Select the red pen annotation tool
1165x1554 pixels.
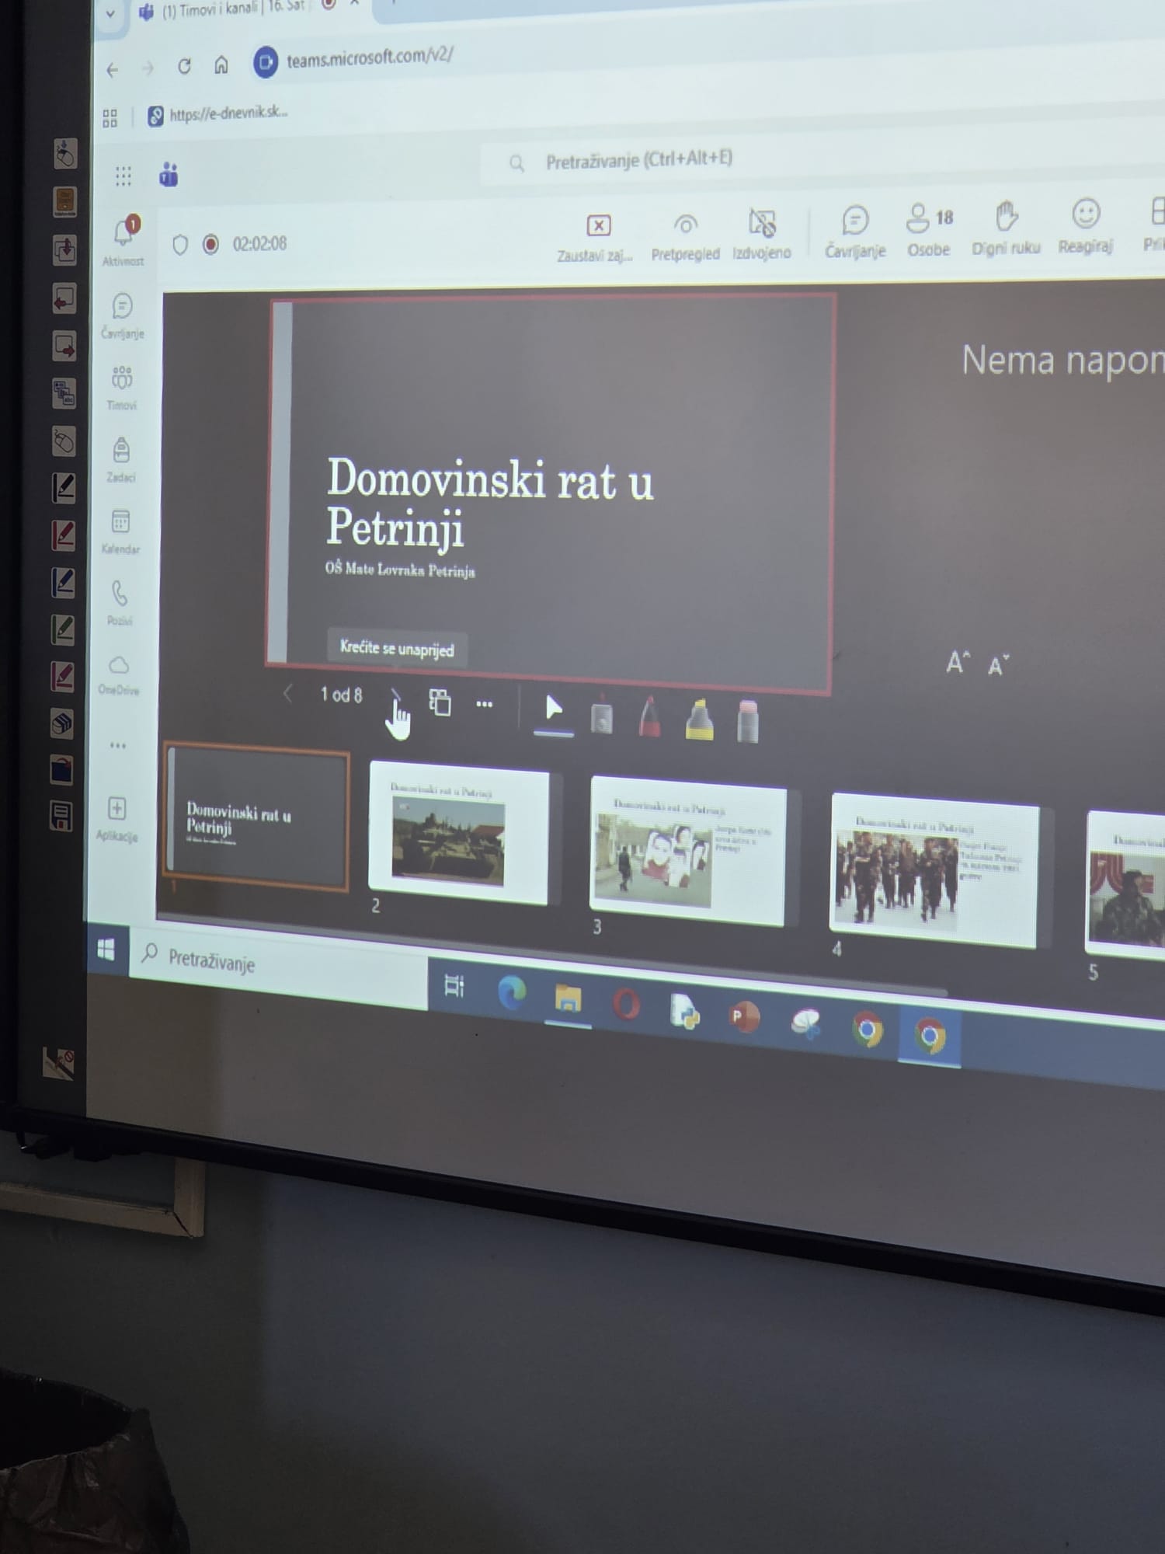(650, 717)
